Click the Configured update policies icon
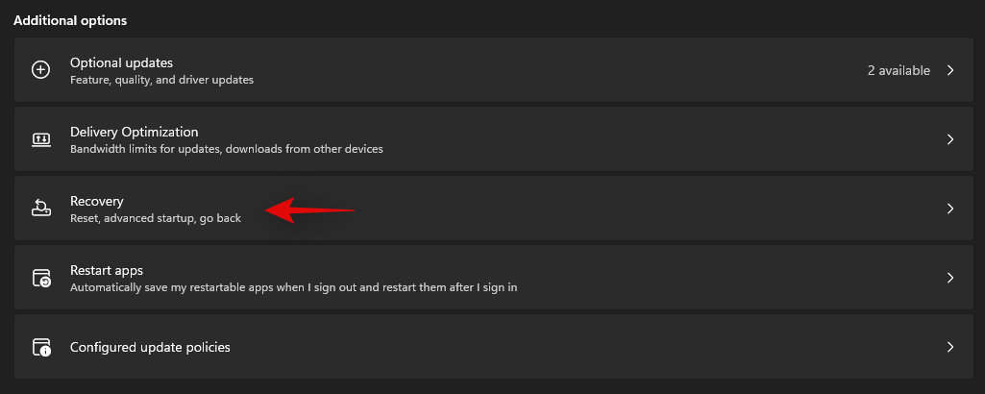 tap(40, 347)
